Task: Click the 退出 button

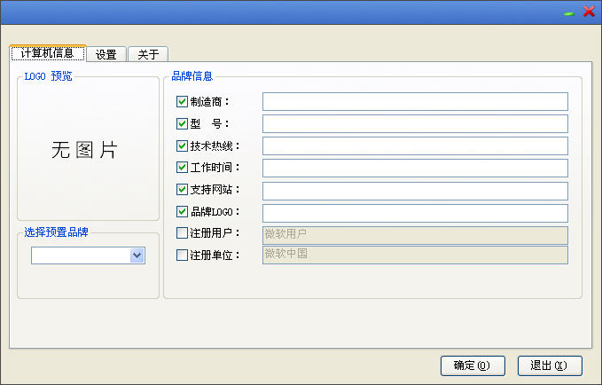Action: [x=549, y=365]
